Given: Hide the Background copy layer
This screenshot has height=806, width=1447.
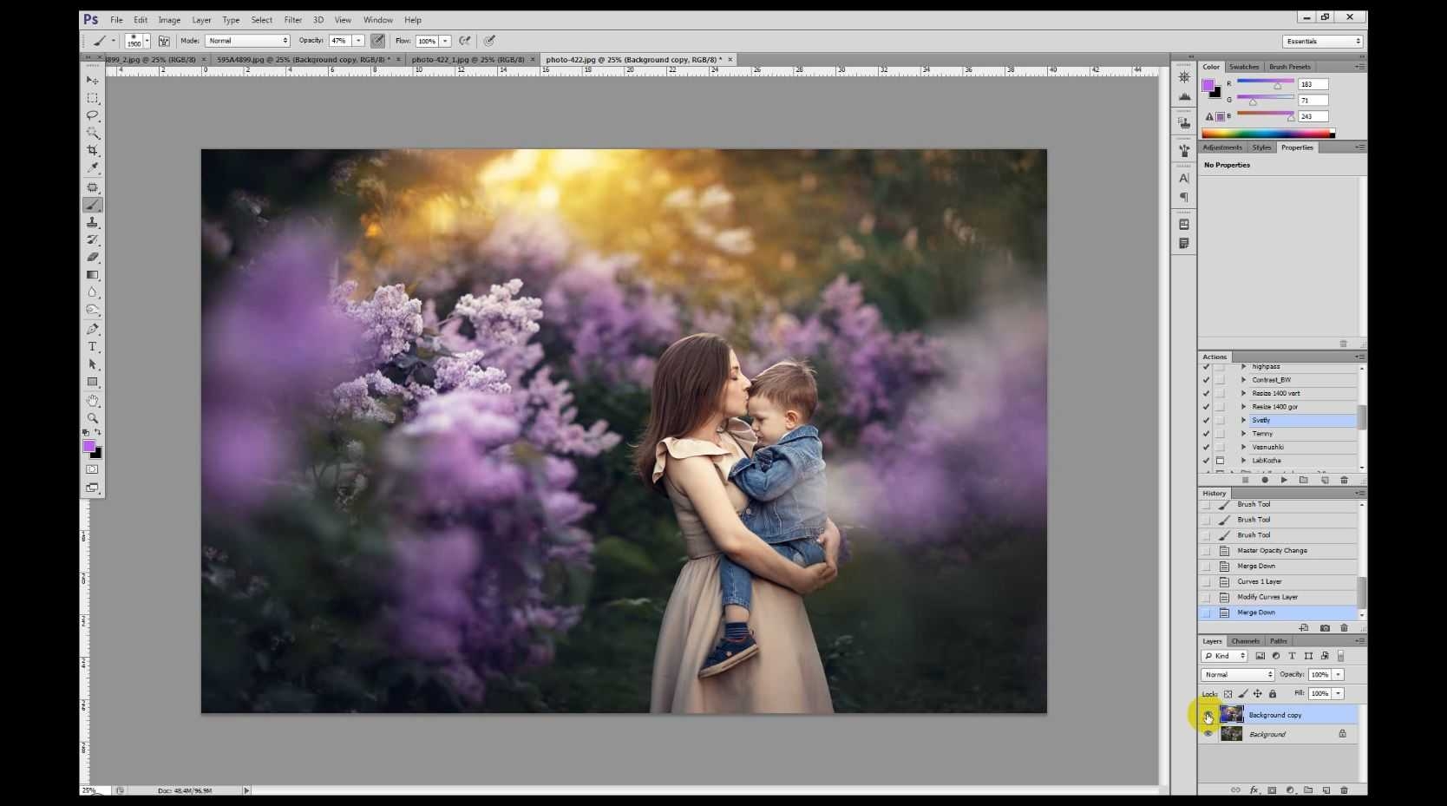Looking at the screenshot, I should coord(1208,715).
